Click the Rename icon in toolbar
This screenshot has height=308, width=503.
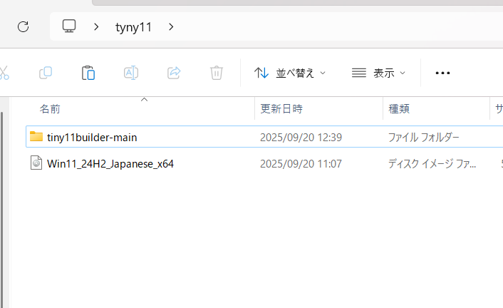pyautogui.click(x=131, y=73)
